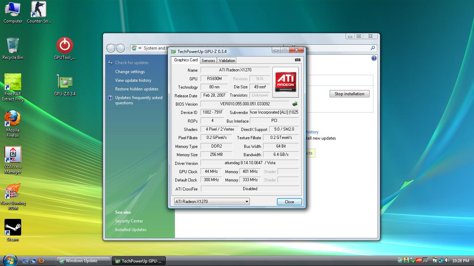Open the Windows Start orb
Screen dimensions: 474x266
(x=10, y=260)
